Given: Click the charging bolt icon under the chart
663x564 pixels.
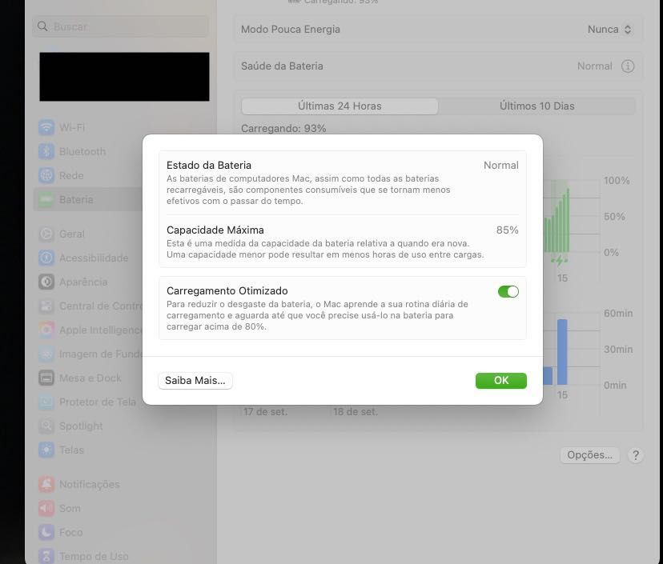Looking at the screenshot, I should [560, 261].
